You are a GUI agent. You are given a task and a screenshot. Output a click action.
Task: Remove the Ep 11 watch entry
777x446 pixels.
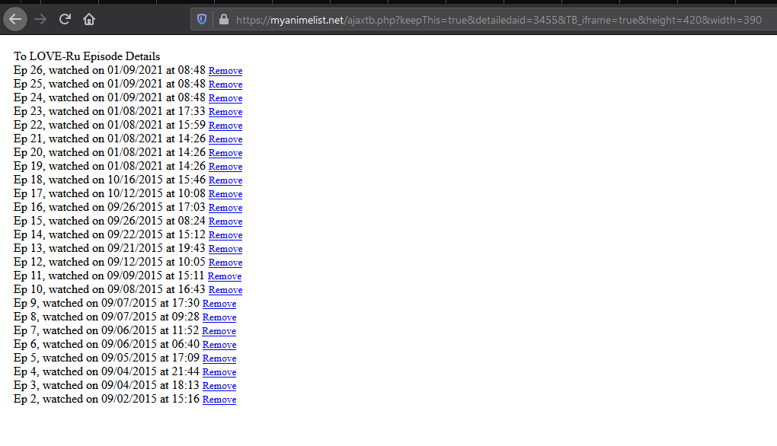pyautogui.click(x=225, y=276)
